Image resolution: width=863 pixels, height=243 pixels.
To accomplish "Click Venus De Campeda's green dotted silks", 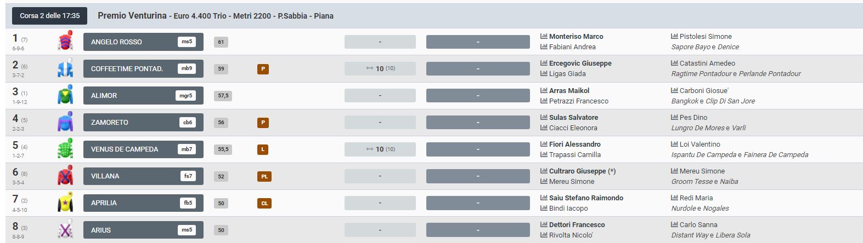I will (x=65, y=149).
